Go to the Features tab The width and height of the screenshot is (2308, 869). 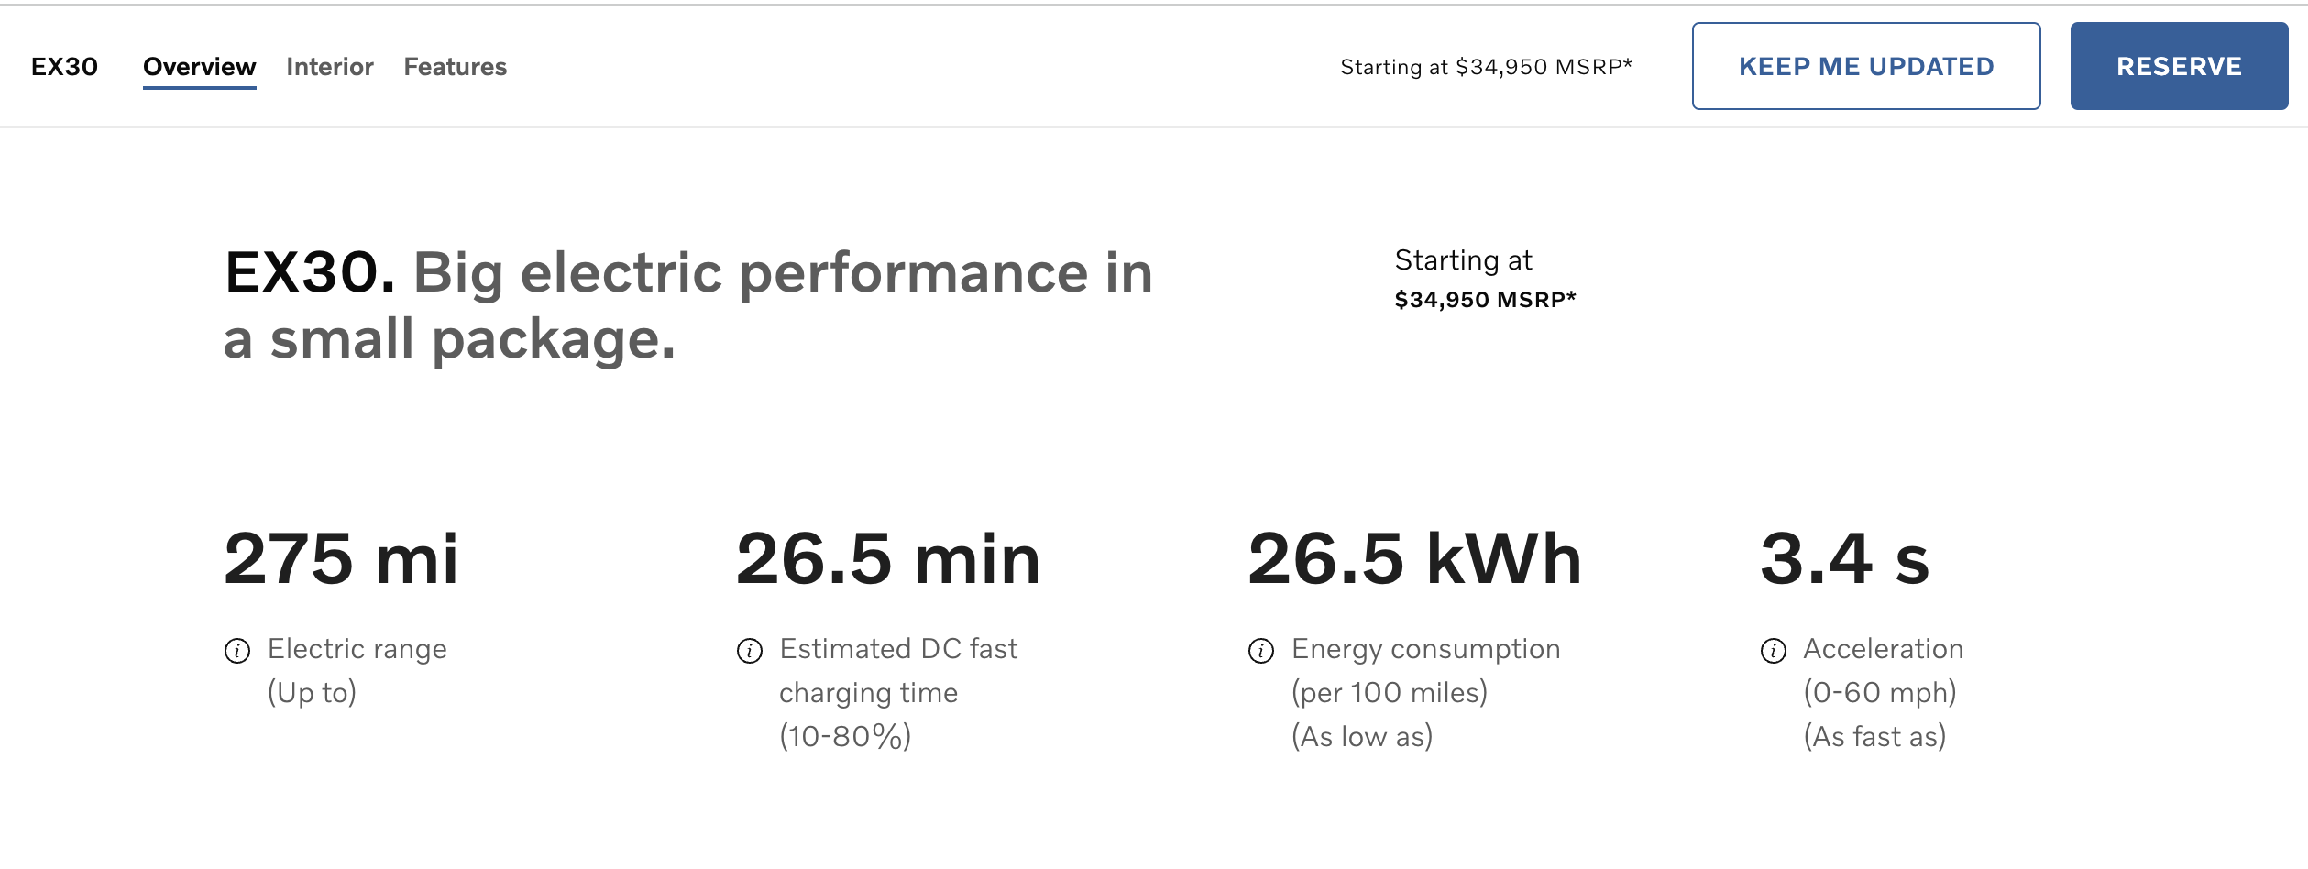point(455,67)
